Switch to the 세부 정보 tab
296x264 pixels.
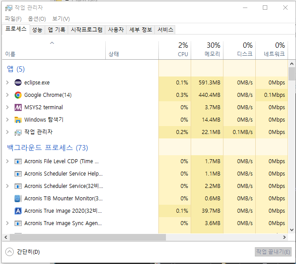141,30
